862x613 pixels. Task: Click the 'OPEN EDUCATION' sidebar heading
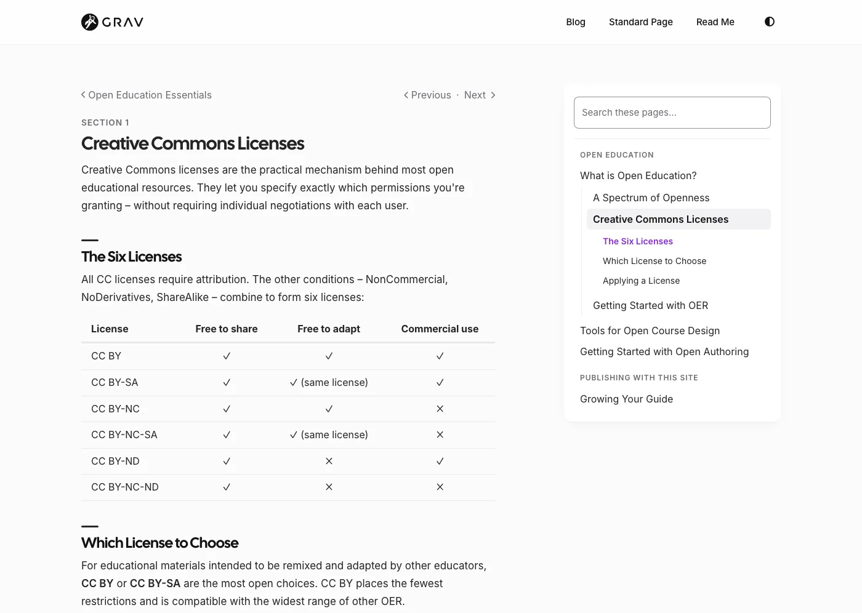(617, 155)
